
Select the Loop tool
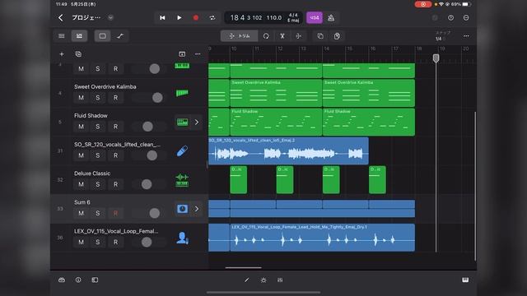(x=266, y=36)
